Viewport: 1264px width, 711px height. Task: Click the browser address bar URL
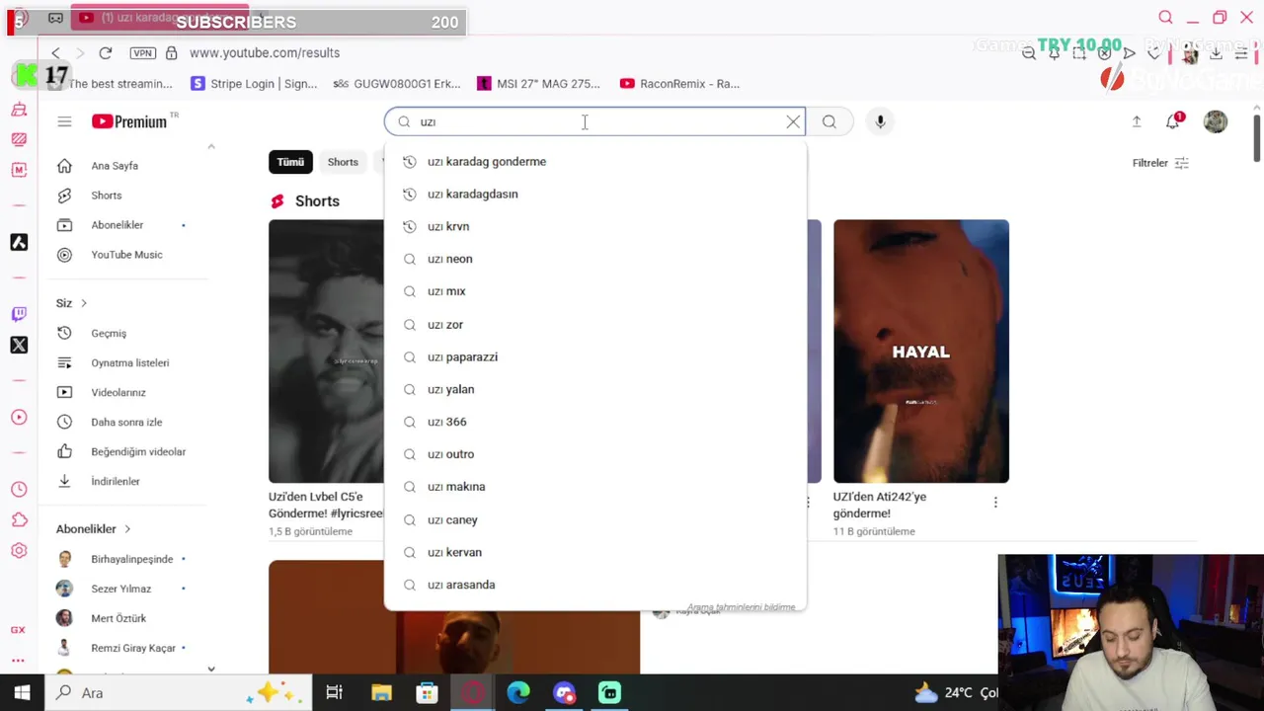tap(265, 52)
